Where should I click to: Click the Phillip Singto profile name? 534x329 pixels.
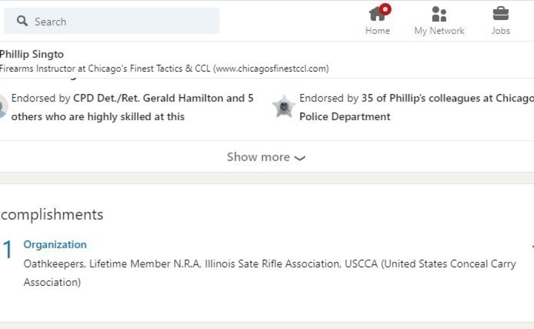pos(32,55)
